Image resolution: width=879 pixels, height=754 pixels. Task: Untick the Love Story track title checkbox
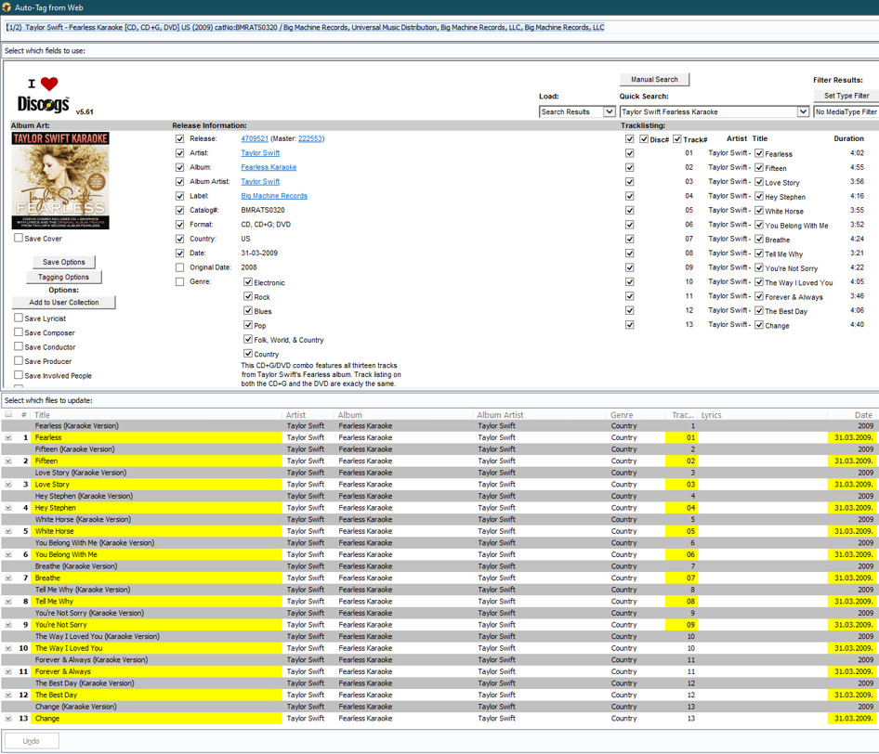759,182
